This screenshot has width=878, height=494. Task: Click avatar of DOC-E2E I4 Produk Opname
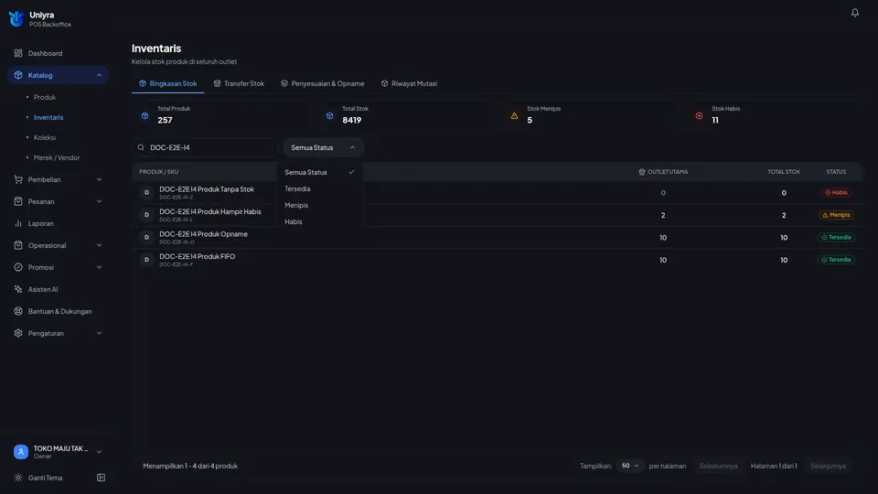pyautogui.click(x=146, y=238)
